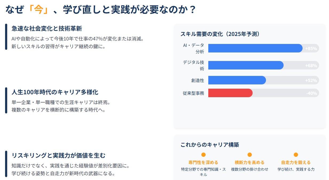329x180 pixels.
Task: Click the 急速な社会変化と技術革新 heading
Action: 47,28
